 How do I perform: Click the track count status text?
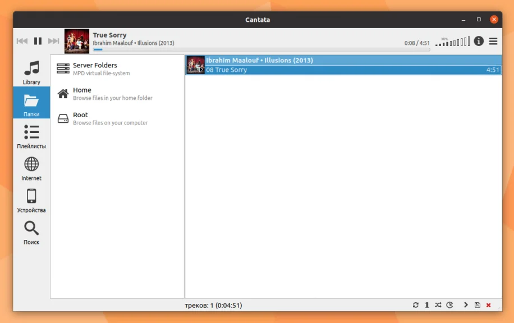tap(213, 305)
